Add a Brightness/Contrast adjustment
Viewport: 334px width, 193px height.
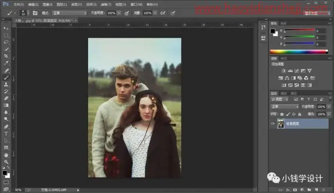(x=283, y=70)
